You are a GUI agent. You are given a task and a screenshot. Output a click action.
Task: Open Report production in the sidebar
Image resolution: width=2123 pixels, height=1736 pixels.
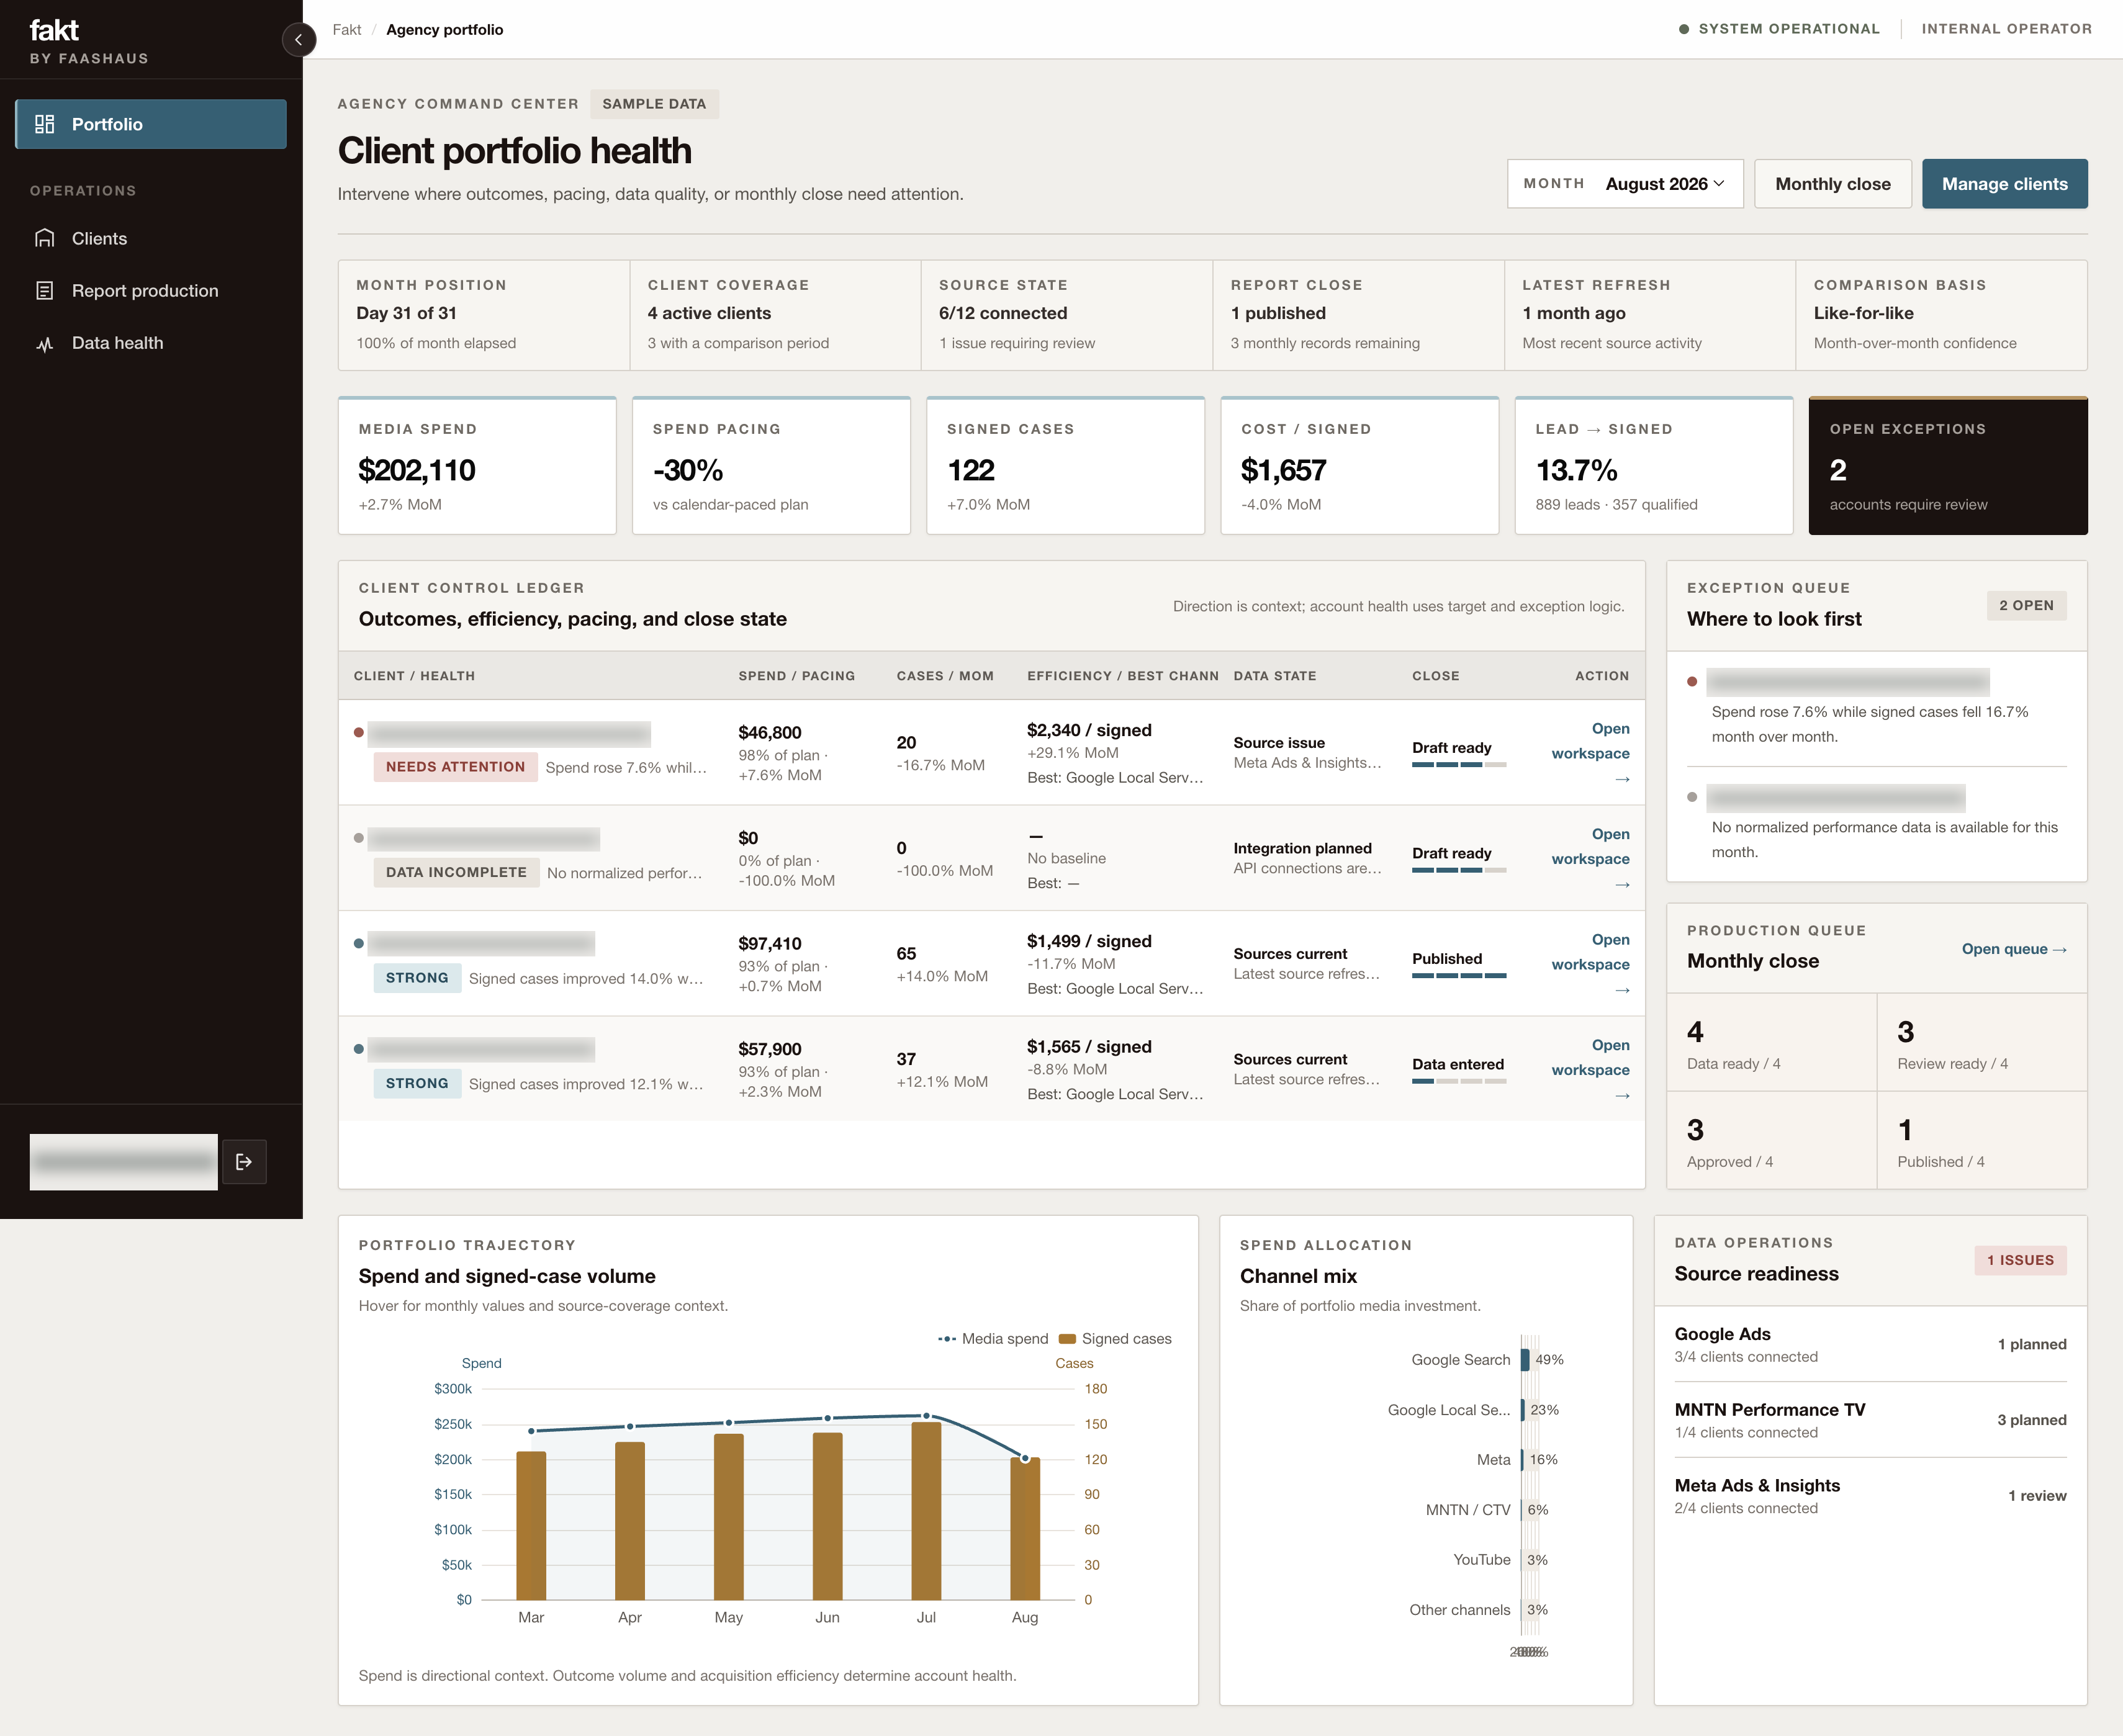[151, 291]
